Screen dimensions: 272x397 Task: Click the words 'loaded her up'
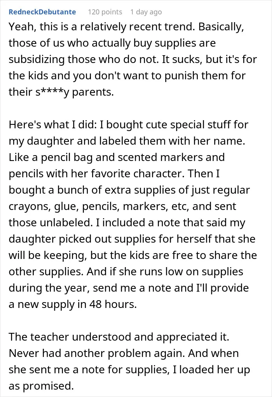pos(214,370)
